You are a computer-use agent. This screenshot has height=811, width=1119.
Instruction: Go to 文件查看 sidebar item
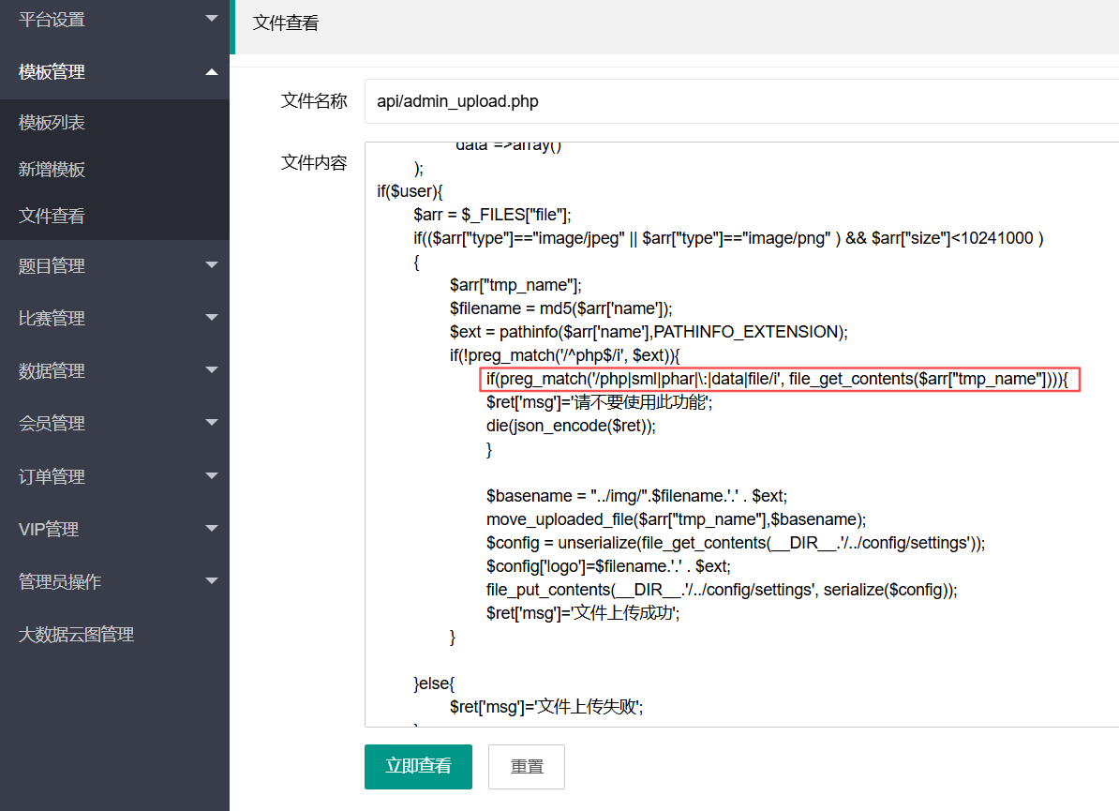coord(52,217)
